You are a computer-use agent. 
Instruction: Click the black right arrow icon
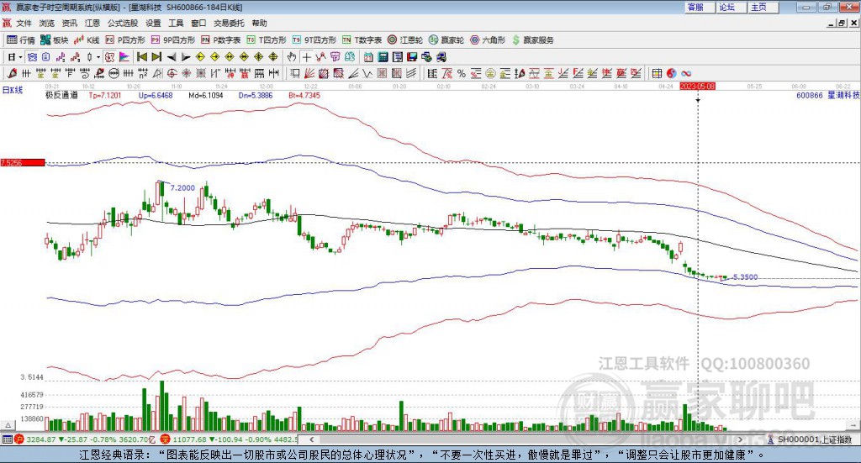pos(186,57)
